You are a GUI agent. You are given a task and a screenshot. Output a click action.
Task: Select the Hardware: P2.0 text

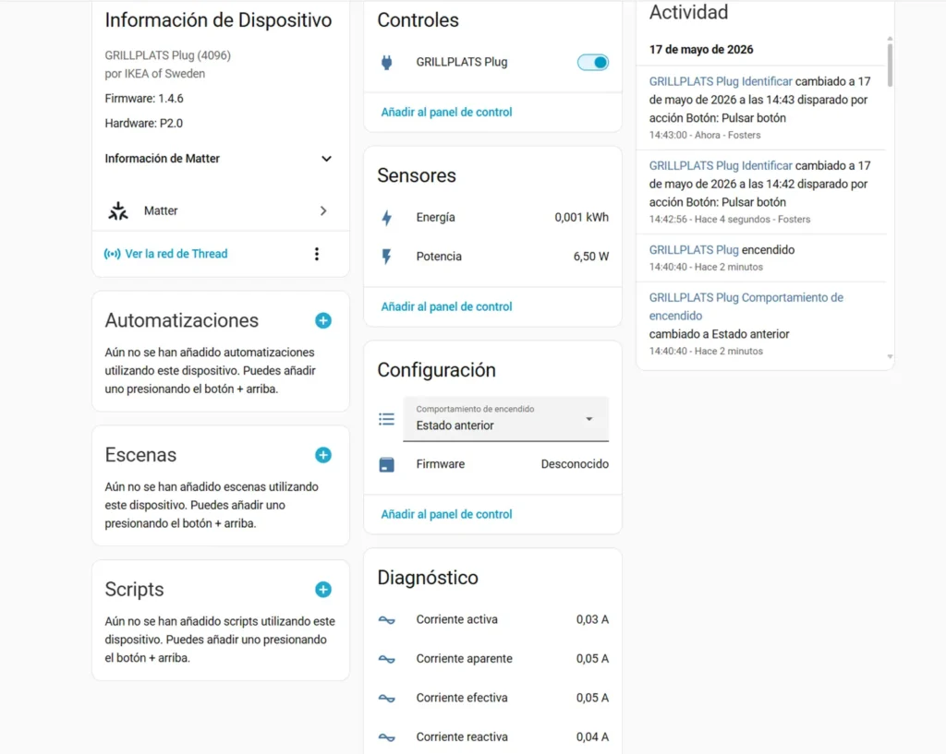click(143, 124)
